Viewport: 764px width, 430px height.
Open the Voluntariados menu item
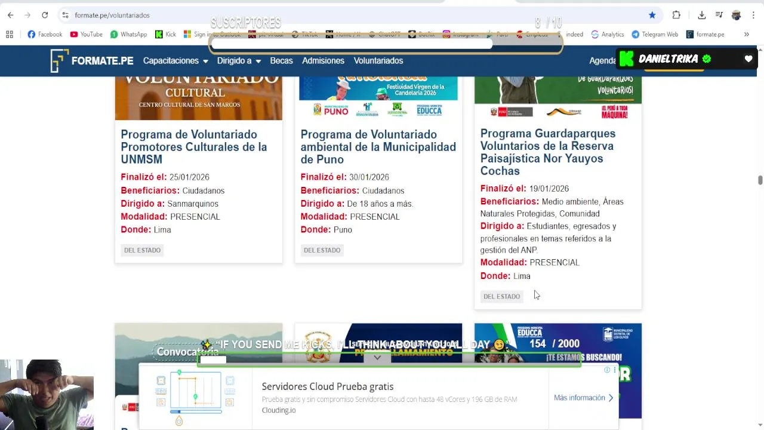coord(378,61)
